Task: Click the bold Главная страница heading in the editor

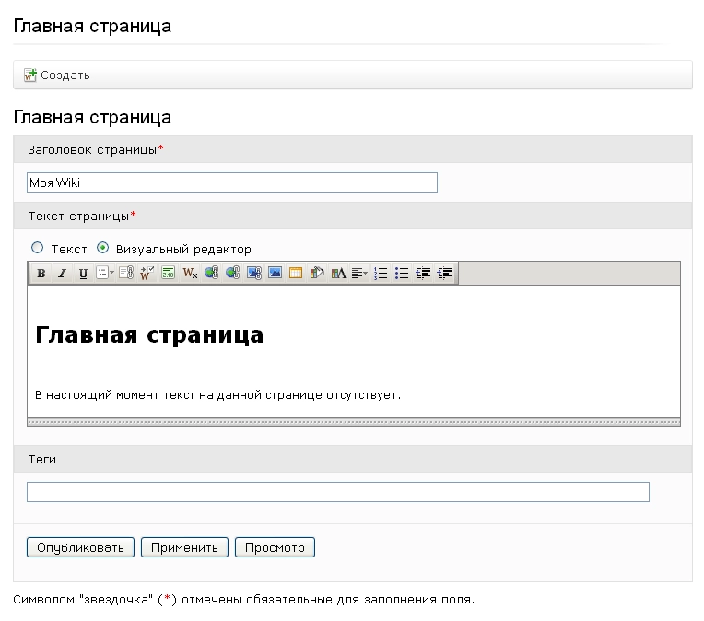Action: click(149, 335)
